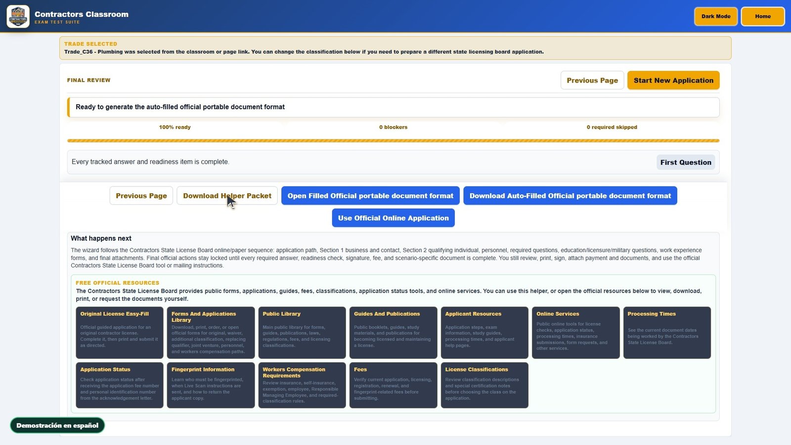Go to the Home page
The width and height of the screenshot is (791, 445).
(x=762, y=16)
